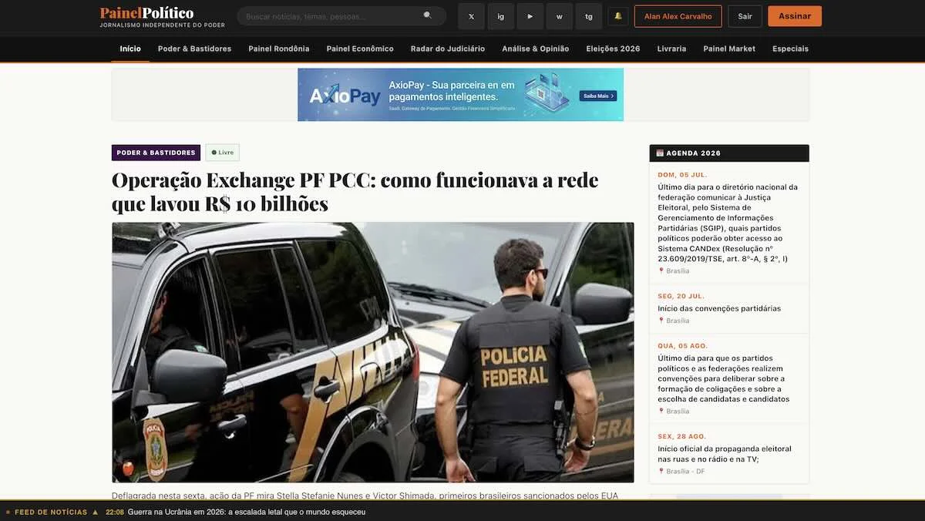Click the feed de notícias up arrow
Screen dimensions: 925x521
pyautogui.click(x=96, y=512)
